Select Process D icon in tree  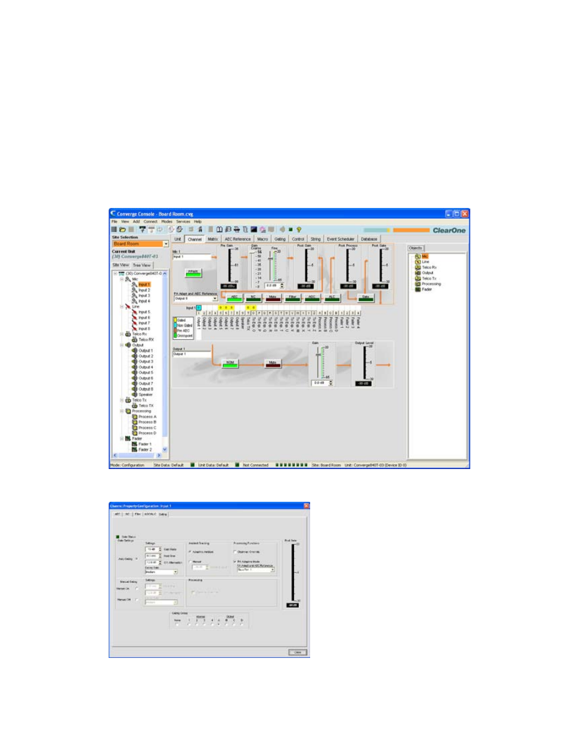[135, 433]
